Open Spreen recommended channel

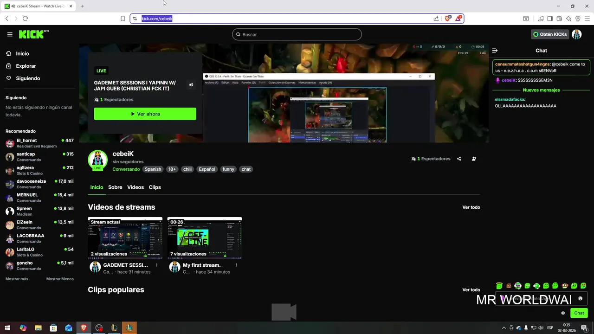pos(39,211)
